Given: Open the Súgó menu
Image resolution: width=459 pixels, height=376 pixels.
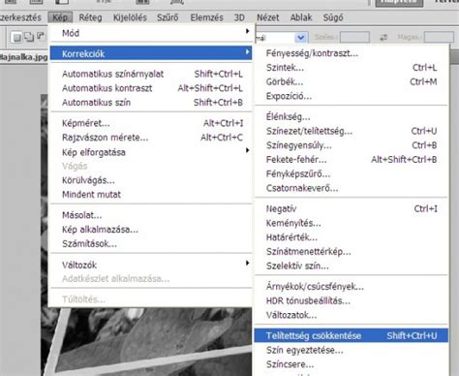Looking at the screenshot, I should point(333,17).
